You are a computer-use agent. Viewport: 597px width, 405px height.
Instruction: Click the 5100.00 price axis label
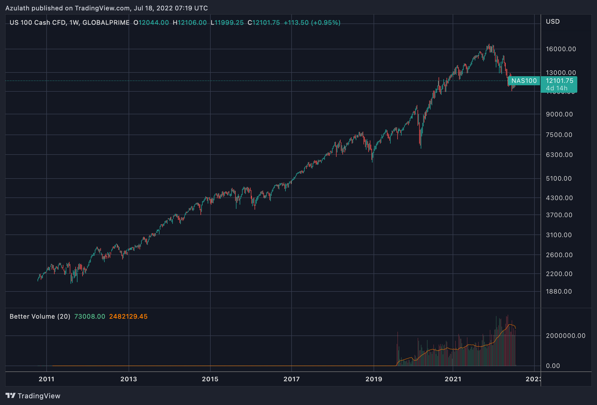coord(559,179)
